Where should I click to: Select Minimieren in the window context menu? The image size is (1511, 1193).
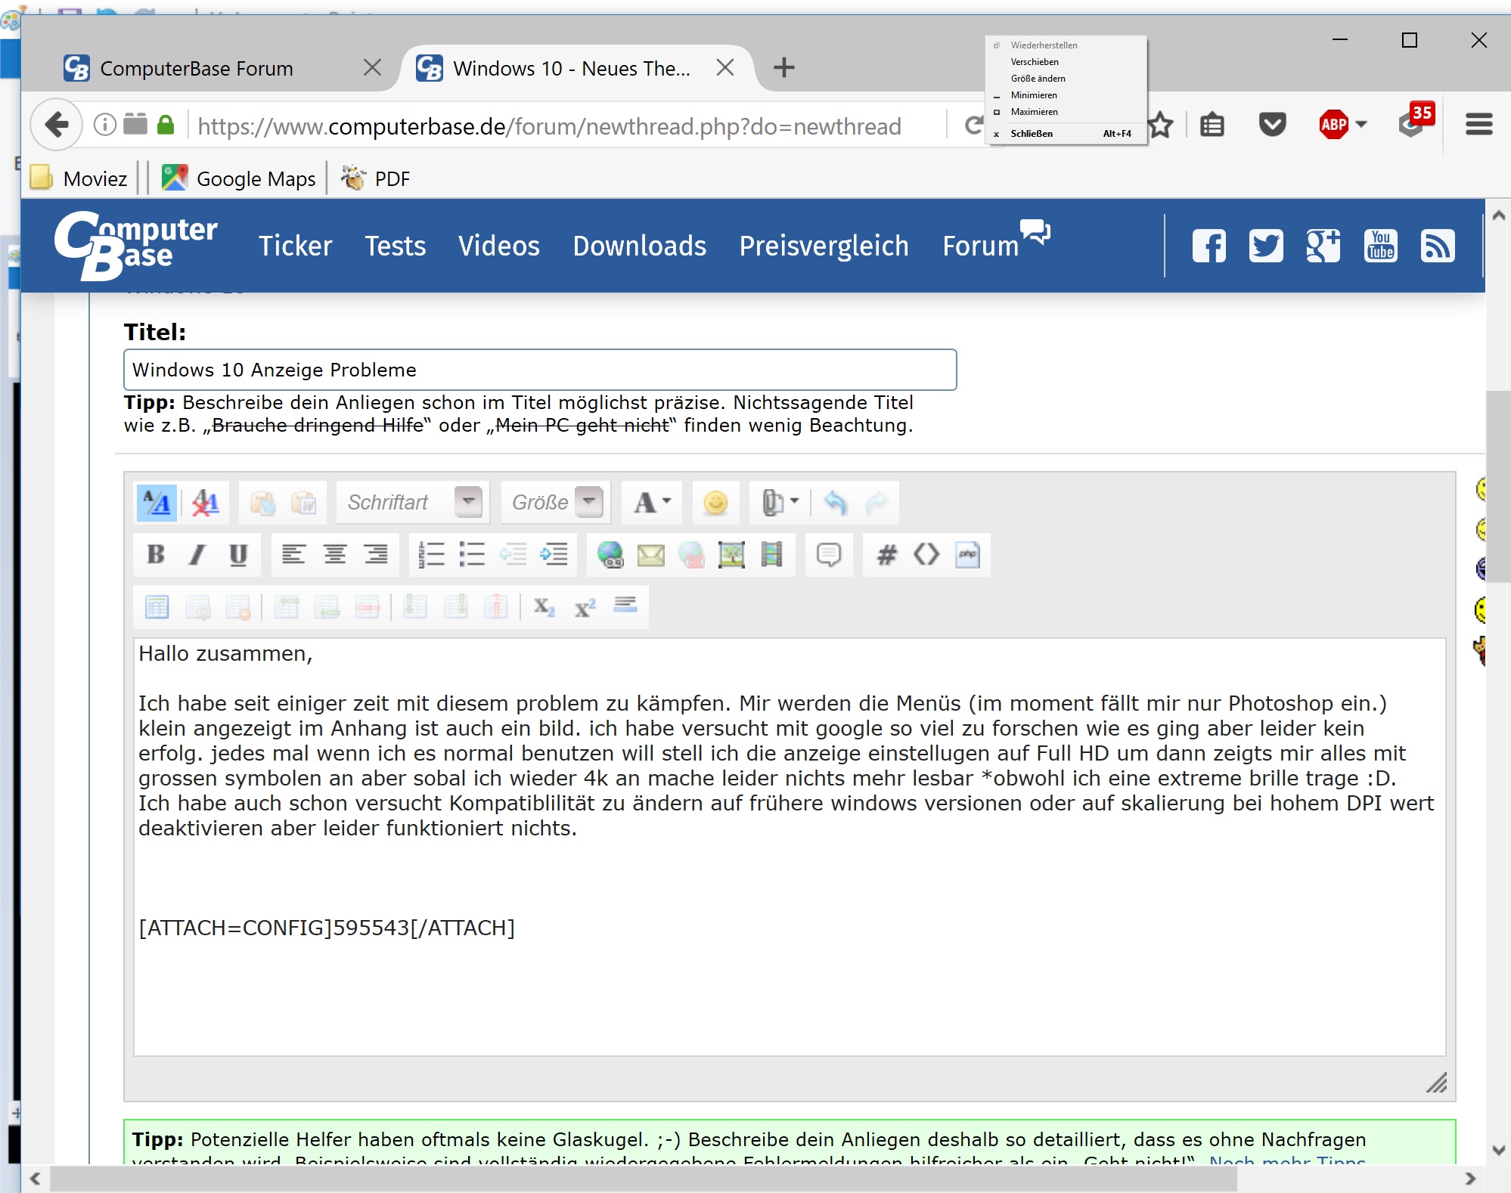click(x=1034, y=95)
